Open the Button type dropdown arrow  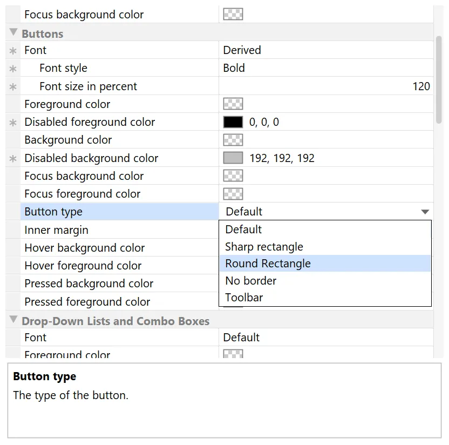(x=424, y=212)
